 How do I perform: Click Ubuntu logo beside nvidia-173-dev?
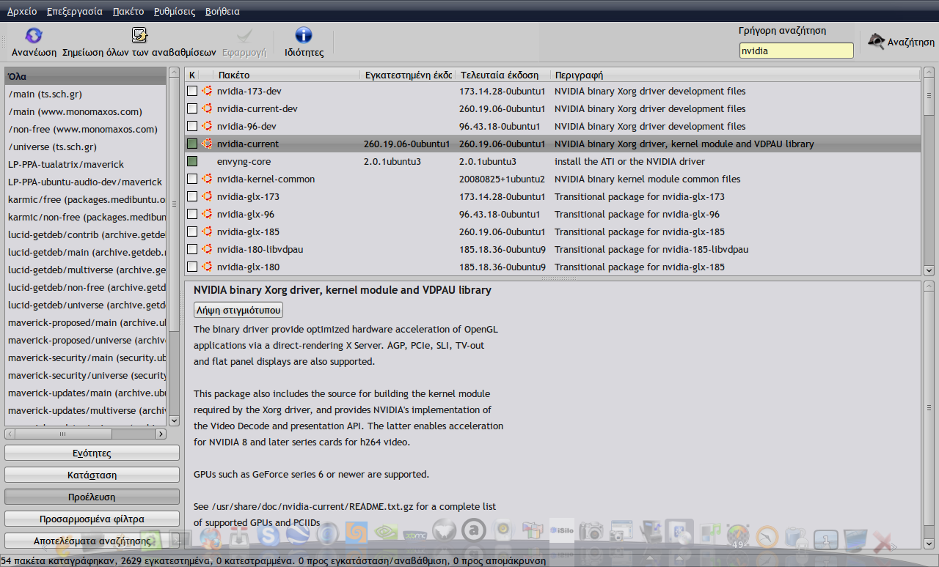coord(207,91)
